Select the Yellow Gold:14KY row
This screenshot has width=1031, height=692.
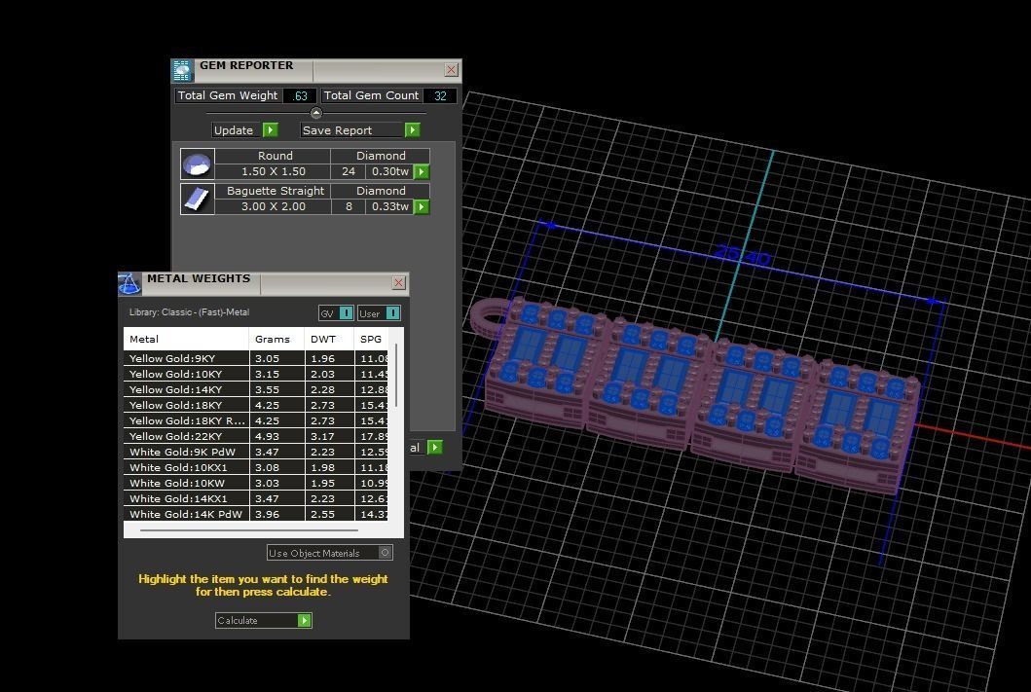click(x=256, y=389)
